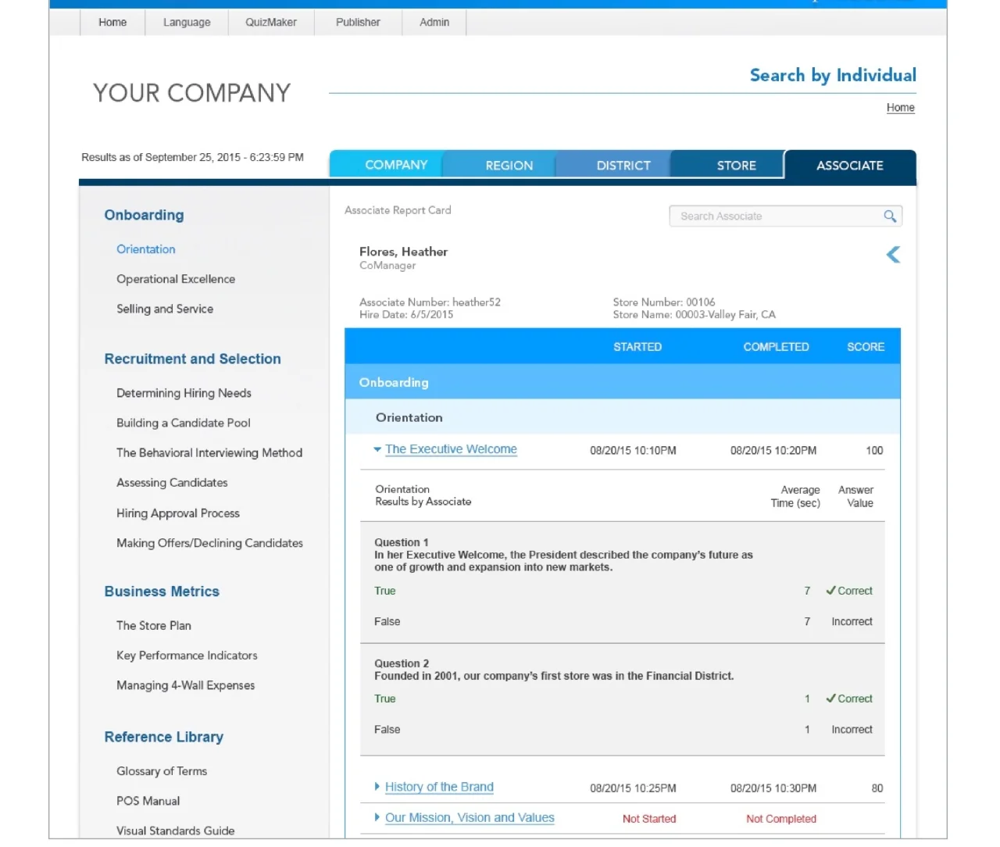Screen dimensions: 1000x847
Task: Open History of the Brand link
Action: point(439,787)
